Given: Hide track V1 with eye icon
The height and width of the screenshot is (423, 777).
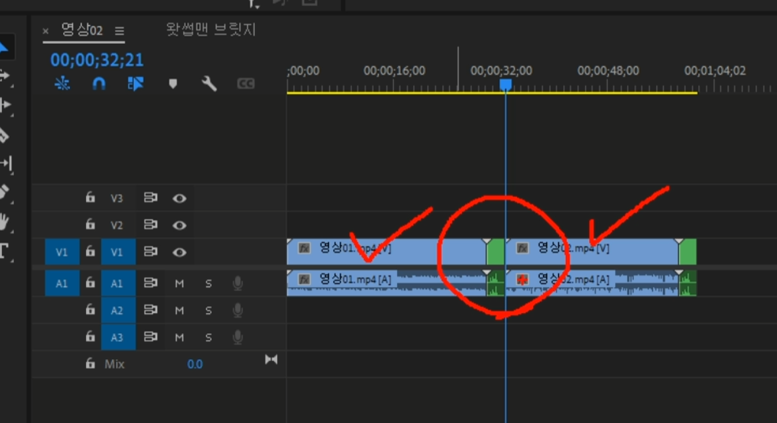Looking at the screenshot, I should pos(179,252).
